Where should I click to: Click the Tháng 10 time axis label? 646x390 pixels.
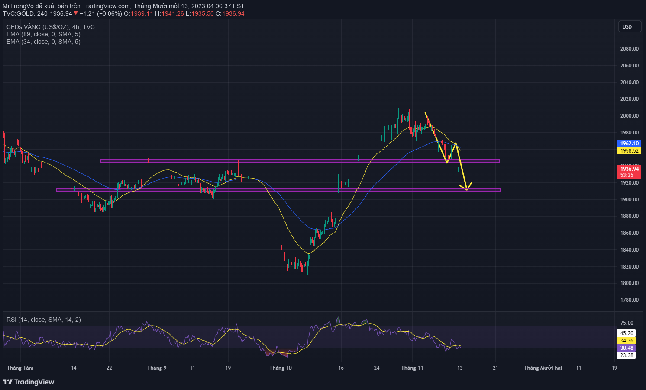[281, 368]
